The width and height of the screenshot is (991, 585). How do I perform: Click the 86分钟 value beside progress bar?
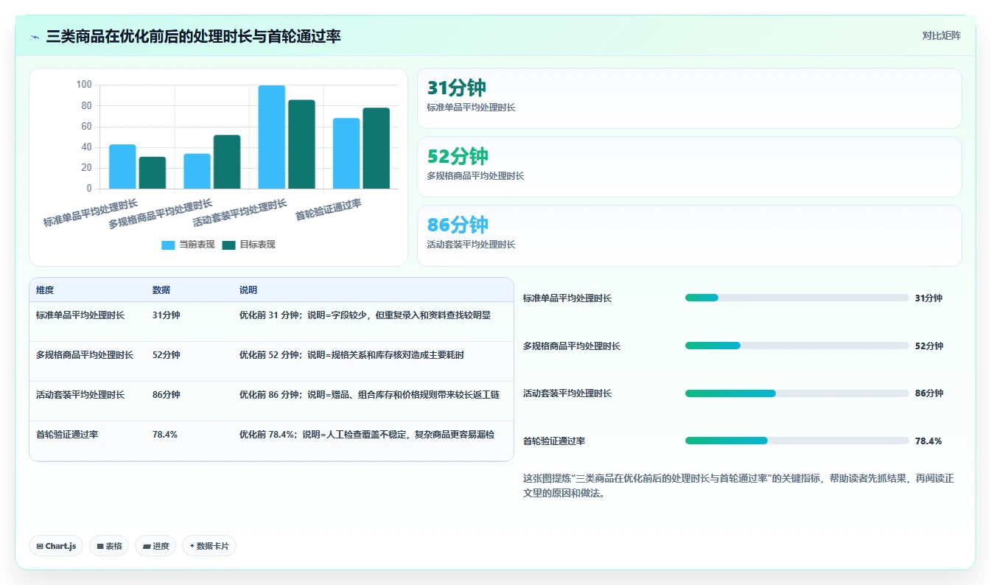point(929,393)
